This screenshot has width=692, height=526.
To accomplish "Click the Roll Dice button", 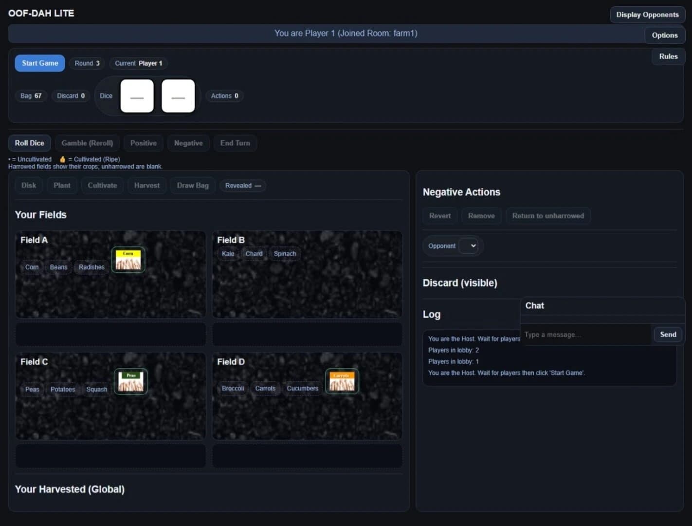I will coord(29,143).
